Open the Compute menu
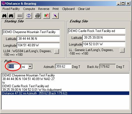Screen dimensions: 132x114 coord(29,9)
